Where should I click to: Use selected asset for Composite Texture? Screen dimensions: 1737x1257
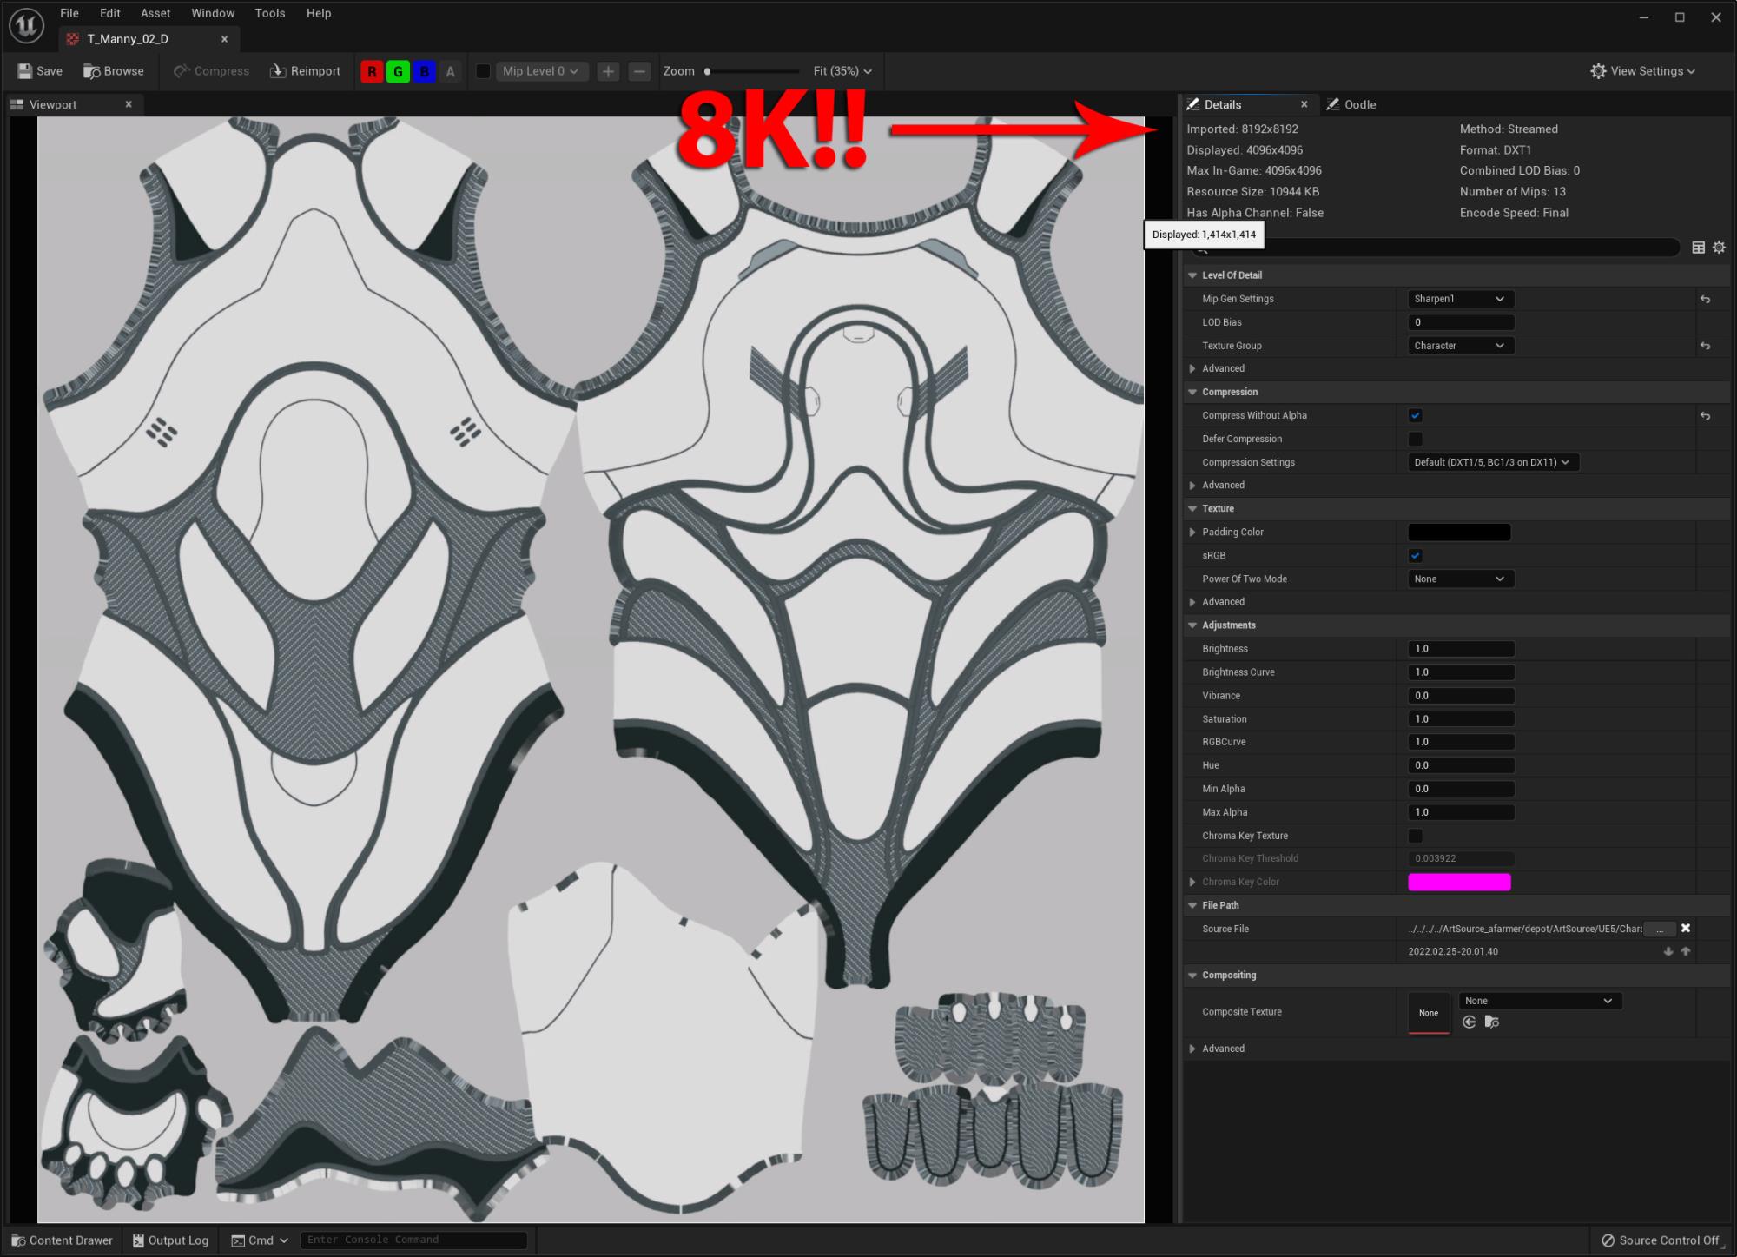pos(1470,1022)
